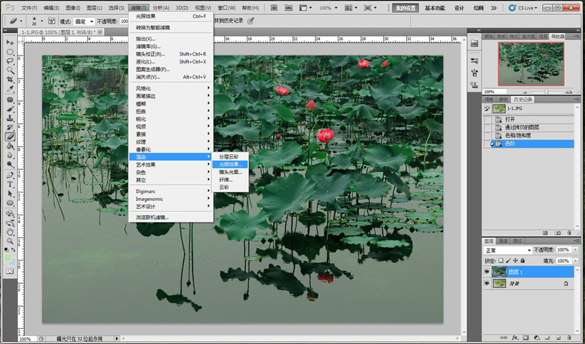Add a layer style with fx icon
This screenshot has height=344, width=585.
(515, 337)
